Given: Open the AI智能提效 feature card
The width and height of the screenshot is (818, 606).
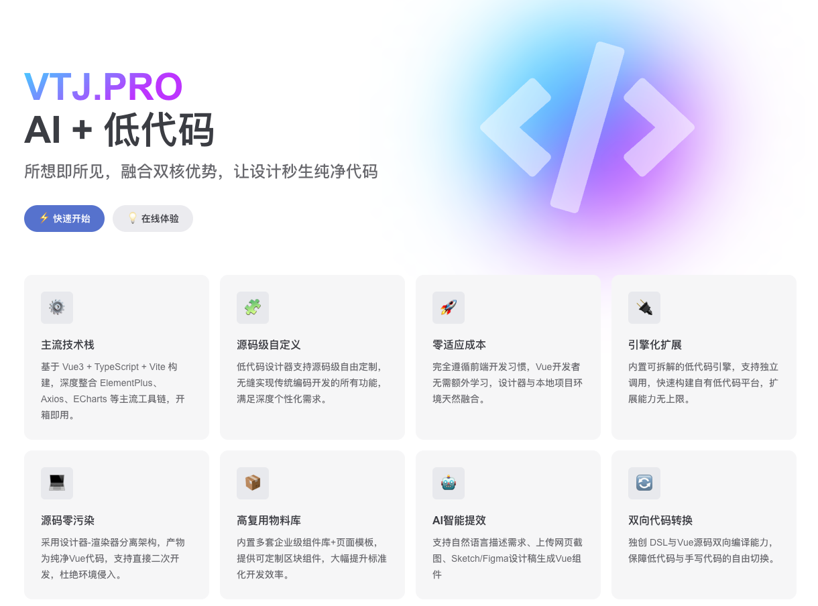Looking at the screenshot, I should 508,524.
